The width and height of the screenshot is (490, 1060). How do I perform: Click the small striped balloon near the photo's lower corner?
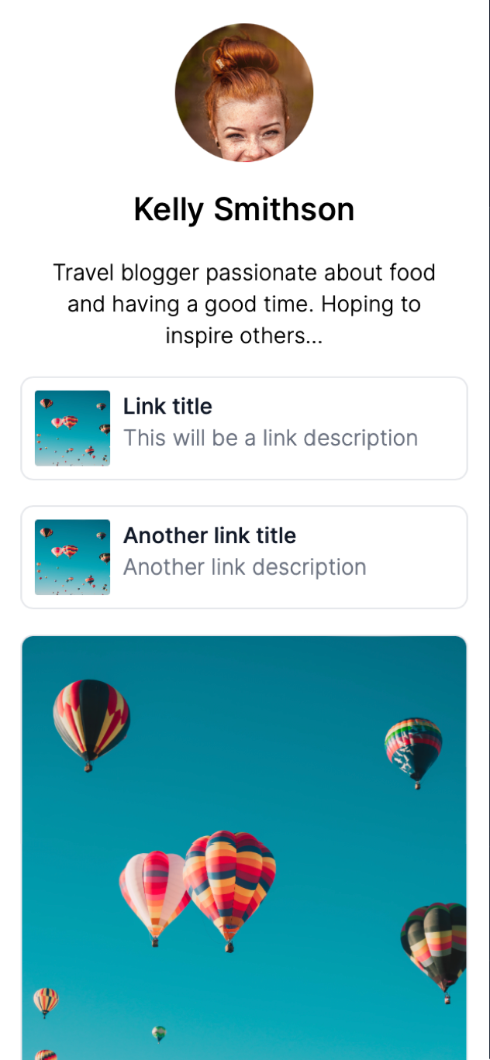point(46,1001)
